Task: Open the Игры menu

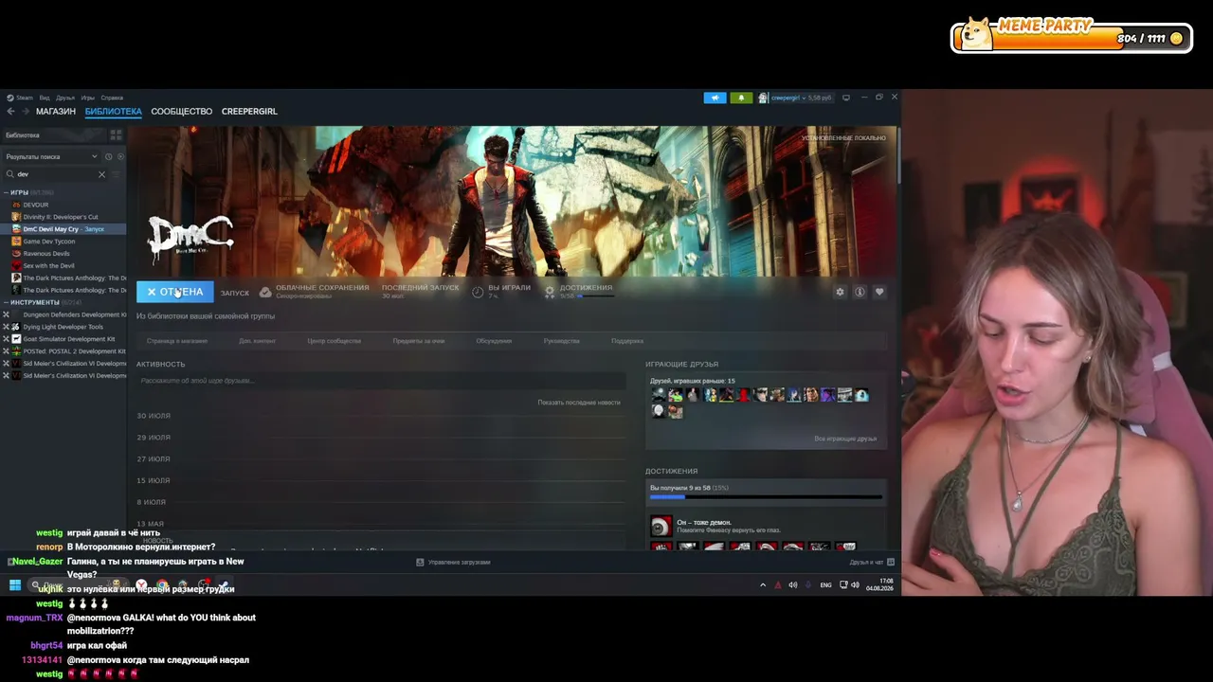Action: [87, 98]
